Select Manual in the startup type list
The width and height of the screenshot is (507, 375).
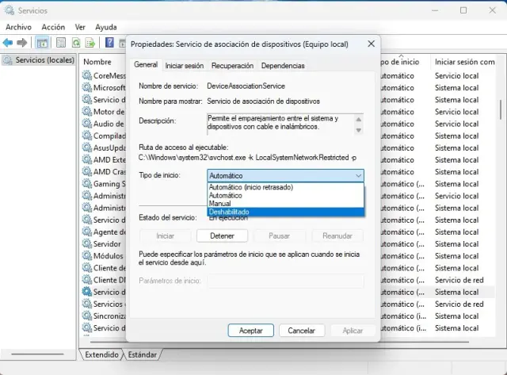point(219,204)
